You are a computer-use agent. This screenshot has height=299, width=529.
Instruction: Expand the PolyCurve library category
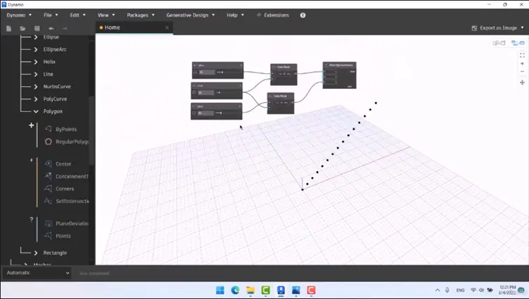pos(36,99)
